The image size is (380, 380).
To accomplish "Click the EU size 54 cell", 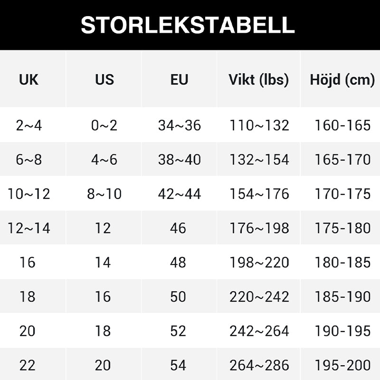I will (x=178, y=365).
